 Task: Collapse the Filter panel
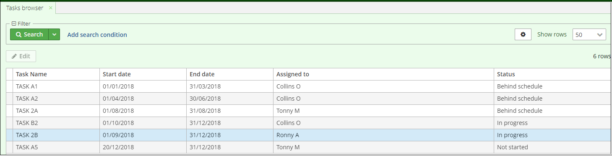14,24
